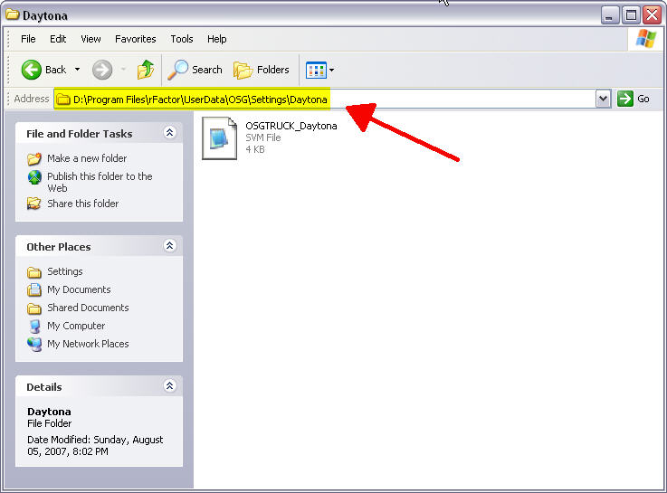667x493 pixels.
Task: Open the Edit menu
Action: (x=58, y=39)
